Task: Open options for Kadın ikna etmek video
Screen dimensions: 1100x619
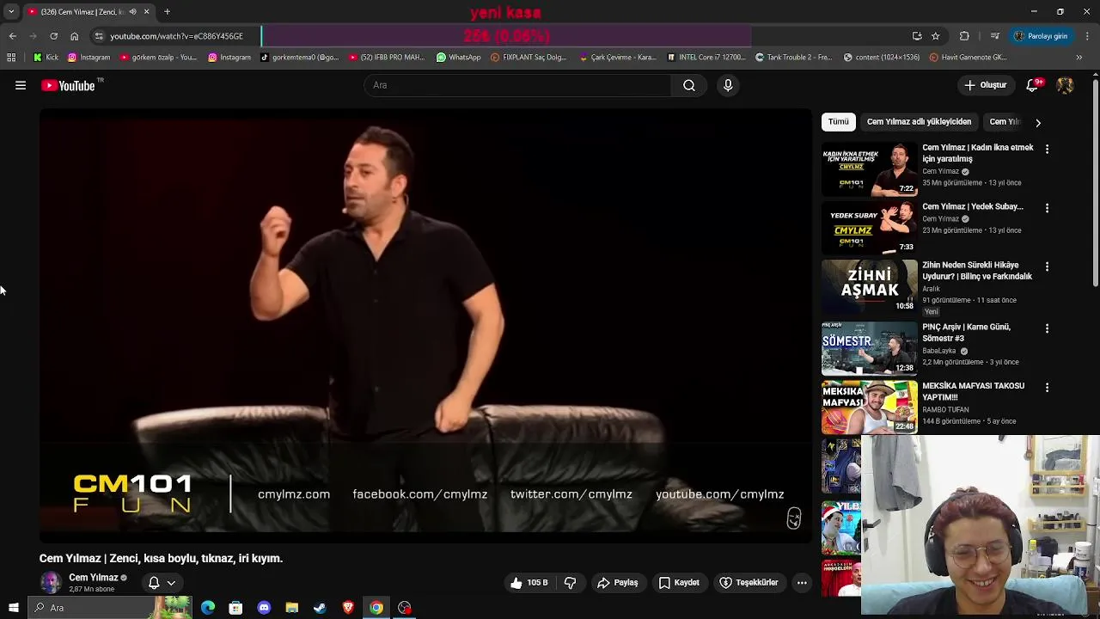Action: [x=1047, y=149]
